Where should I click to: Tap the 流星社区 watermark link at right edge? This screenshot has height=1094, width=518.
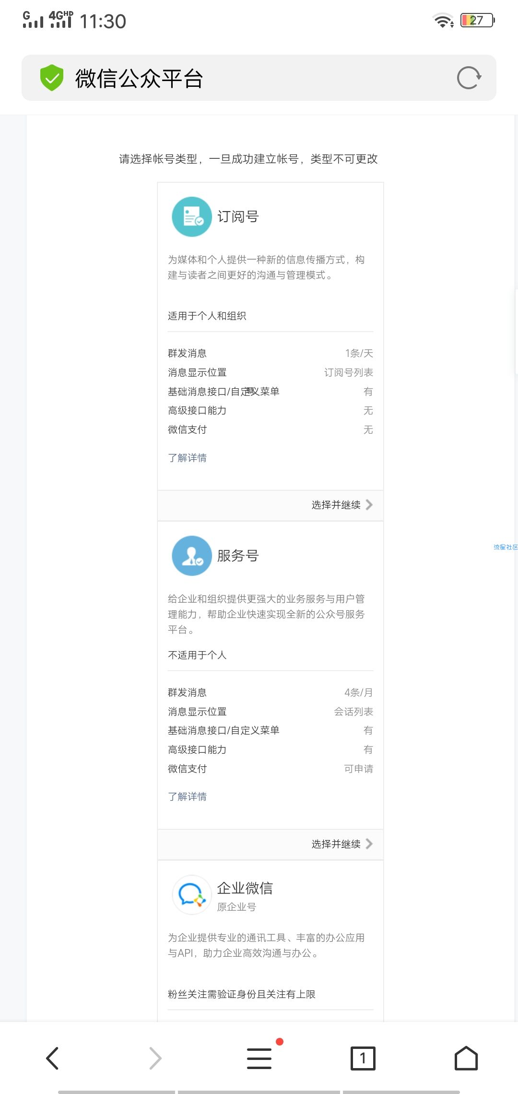coord(506,547)
